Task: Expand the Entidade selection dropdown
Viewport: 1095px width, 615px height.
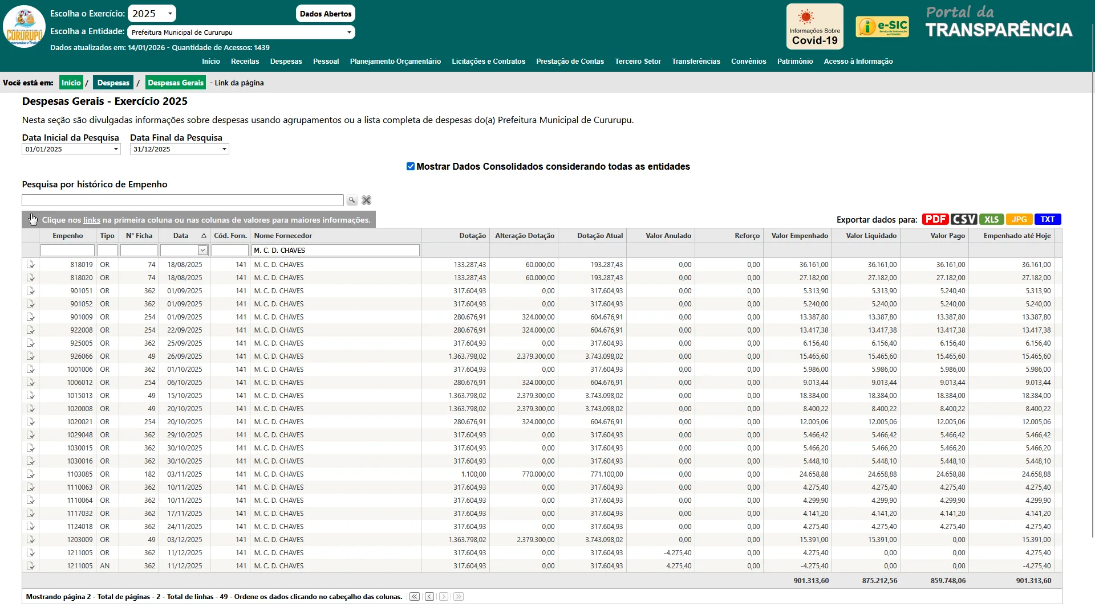Action: coord(241,32)
